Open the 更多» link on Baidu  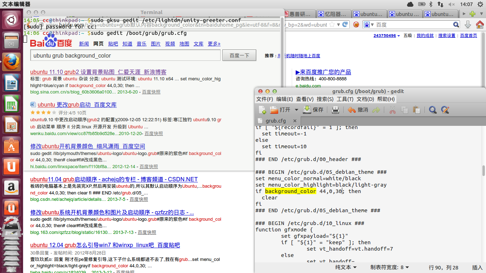click(214, 44)
